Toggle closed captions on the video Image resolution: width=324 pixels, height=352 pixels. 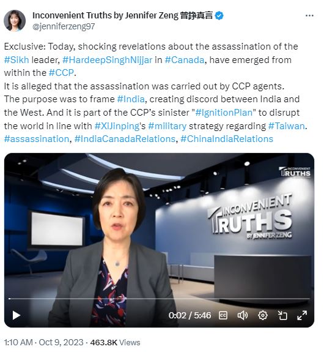(x=223, y=315)
